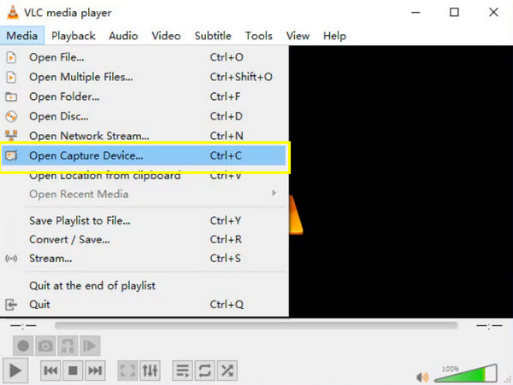Toggle the A-B loop button
Viewport: 513px width, 385px height.
tap(68, 346)
